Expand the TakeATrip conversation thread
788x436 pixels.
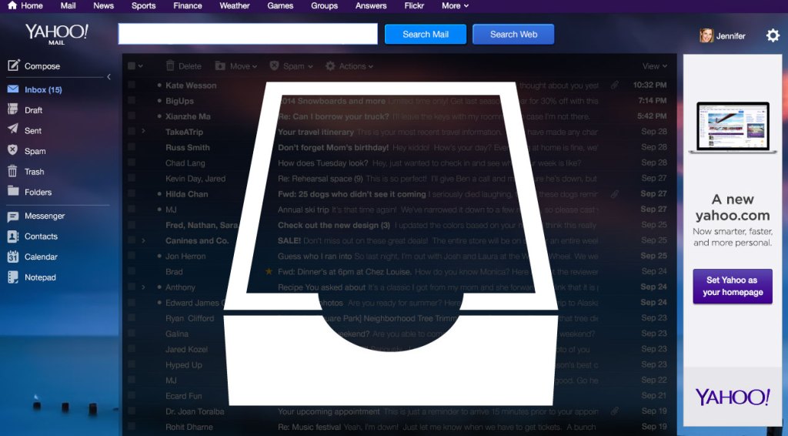click(x=143, y=131)
